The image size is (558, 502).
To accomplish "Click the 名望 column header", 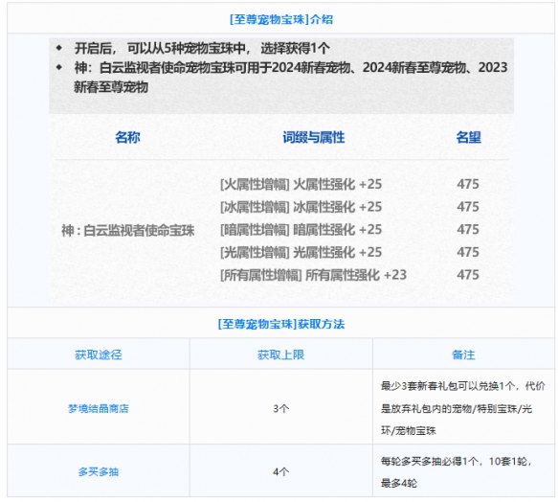I will click(468, 137).
